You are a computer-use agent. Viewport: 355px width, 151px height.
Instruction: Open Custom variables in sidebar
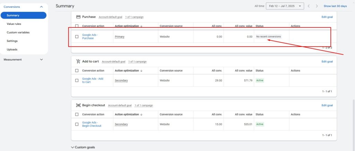point(18,32)
